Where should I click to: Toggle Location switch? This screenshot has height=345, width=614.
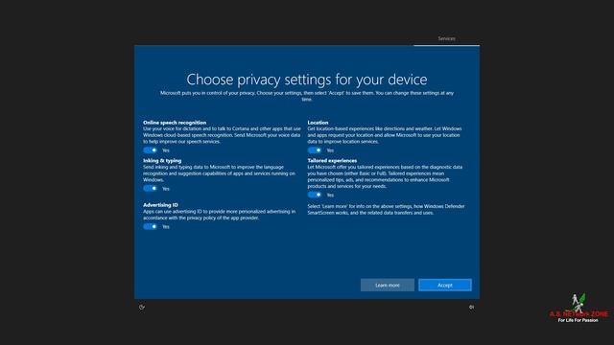[x=315, y=150]
